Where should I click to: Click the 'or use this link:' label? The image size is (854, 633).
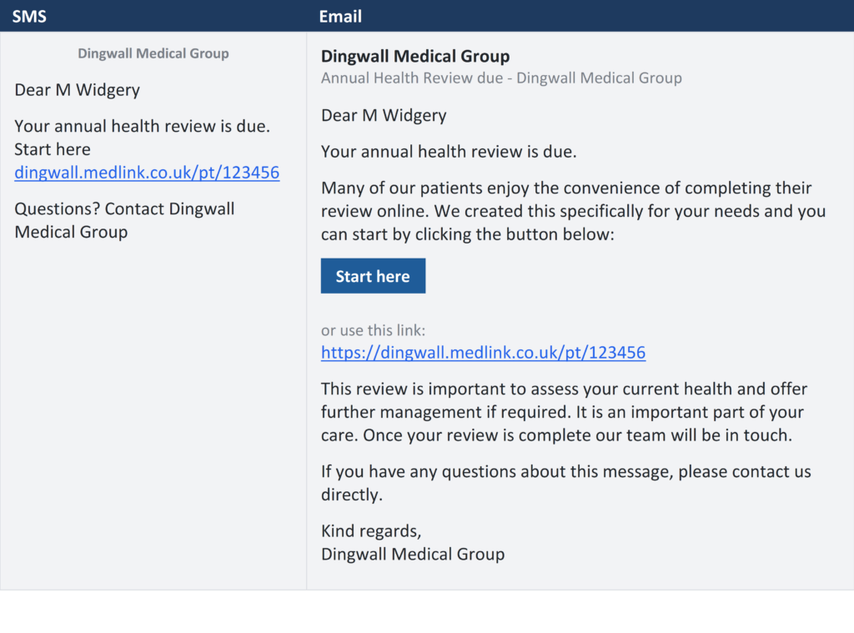[x=373, y=330]
